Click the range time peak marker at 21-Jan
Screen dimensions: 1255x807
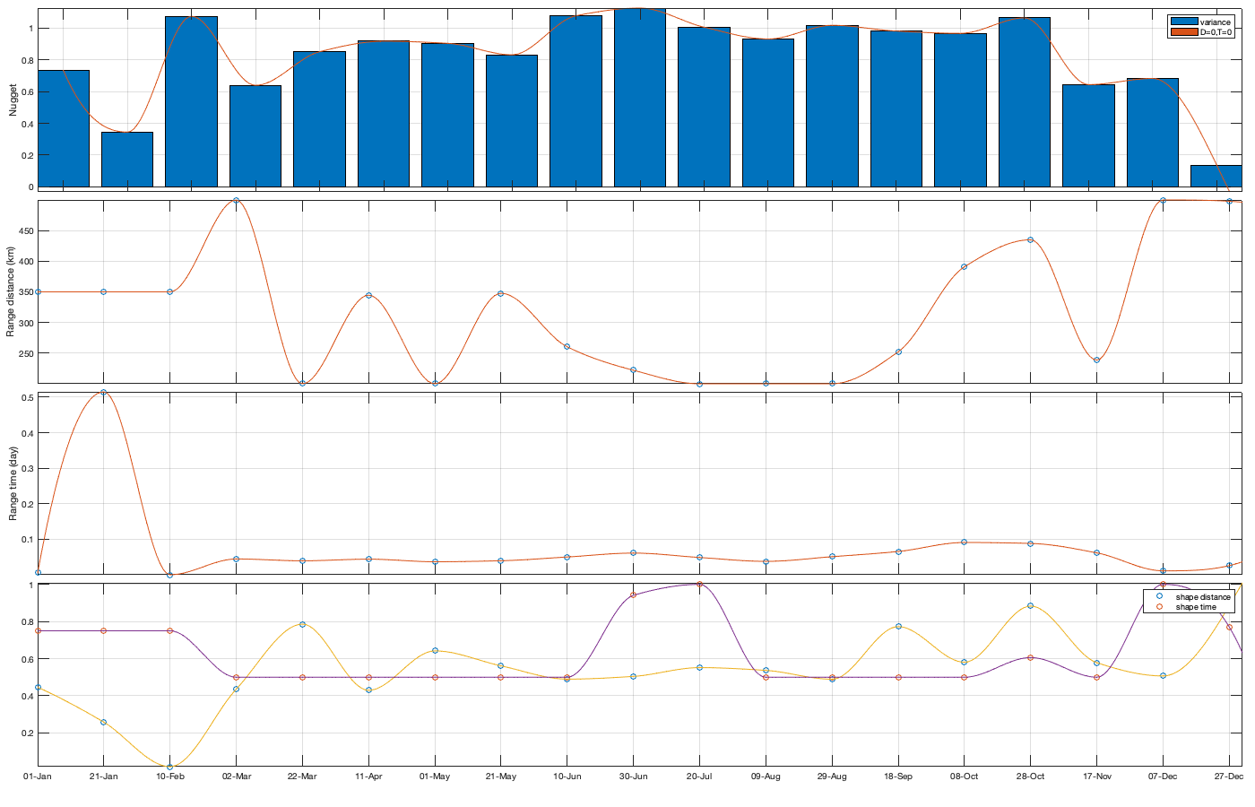pyautogui.click(x=104, y=393)
